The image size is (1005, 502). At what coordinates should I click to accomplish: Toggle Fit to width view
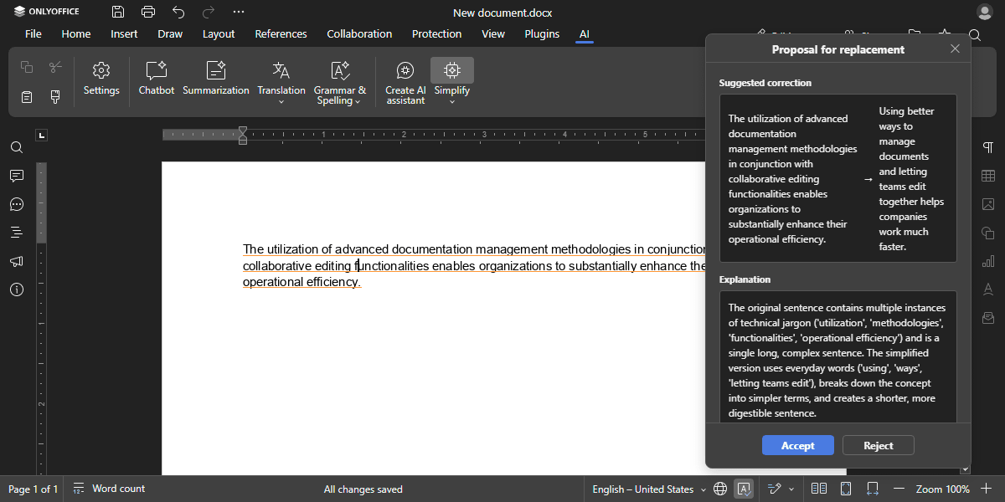tap(873, 489)
